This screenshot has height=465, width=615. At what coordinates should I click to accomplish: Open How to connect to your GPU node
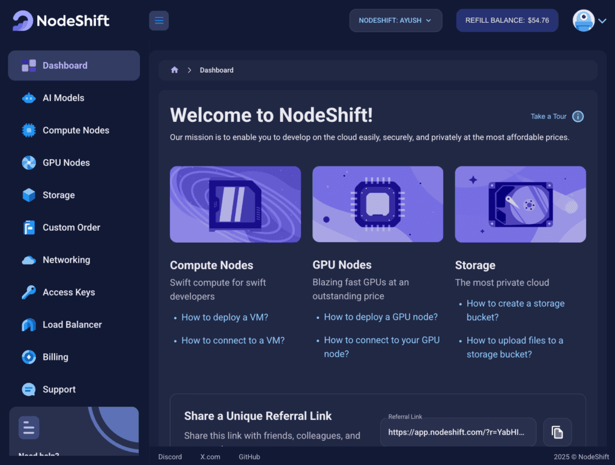pos(381,347)
